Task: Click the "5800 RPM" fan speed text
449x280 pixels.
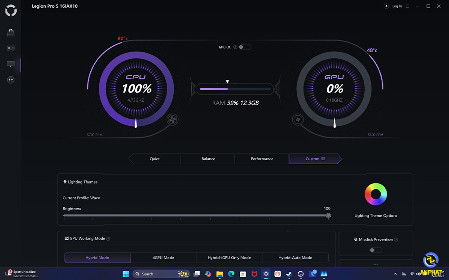Action: [375, 135]
